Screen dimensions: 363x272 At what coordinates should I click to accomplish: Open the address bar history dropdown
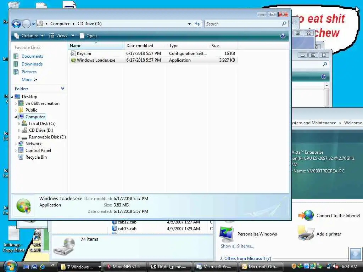click(189, 24)
